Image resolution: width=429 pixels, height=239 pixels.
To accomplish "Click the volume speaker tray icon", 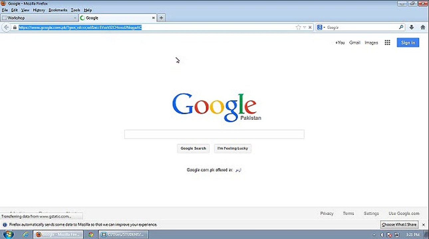I will 382,235.
